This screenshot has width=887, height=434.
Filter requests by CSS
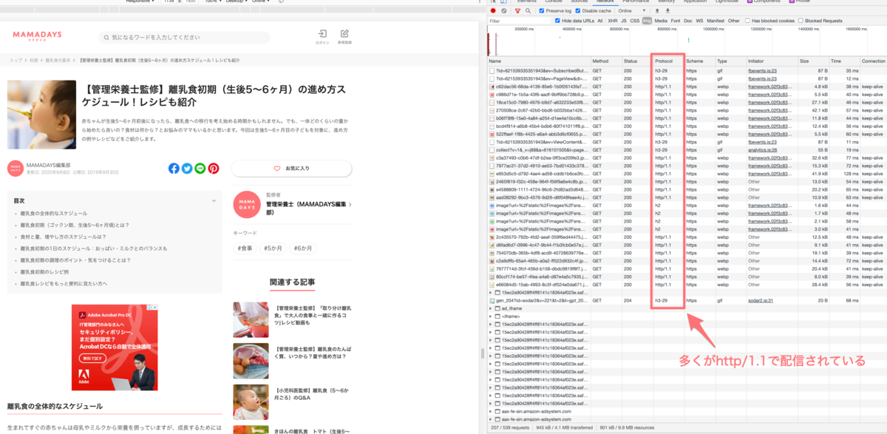click(x=635, y=21)
